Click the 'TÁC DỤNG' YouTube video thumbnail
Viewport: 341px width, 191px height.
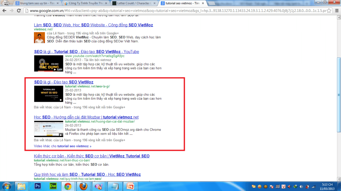pyautogui.click(x=49, y=63)
